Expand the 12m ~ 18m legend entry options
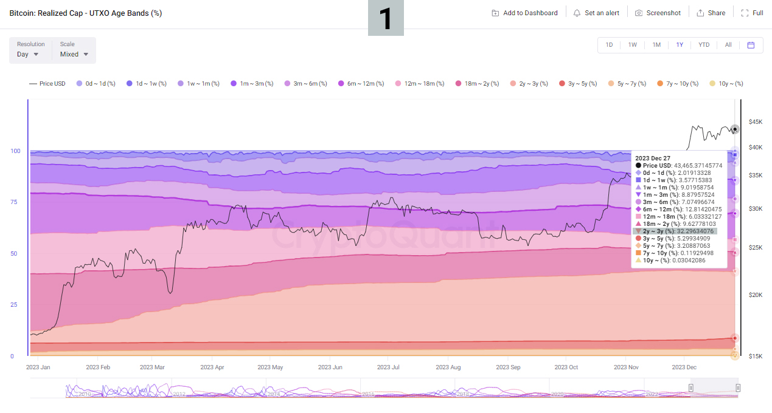Viewport: 772px width, 413px height. click(419, 83)
